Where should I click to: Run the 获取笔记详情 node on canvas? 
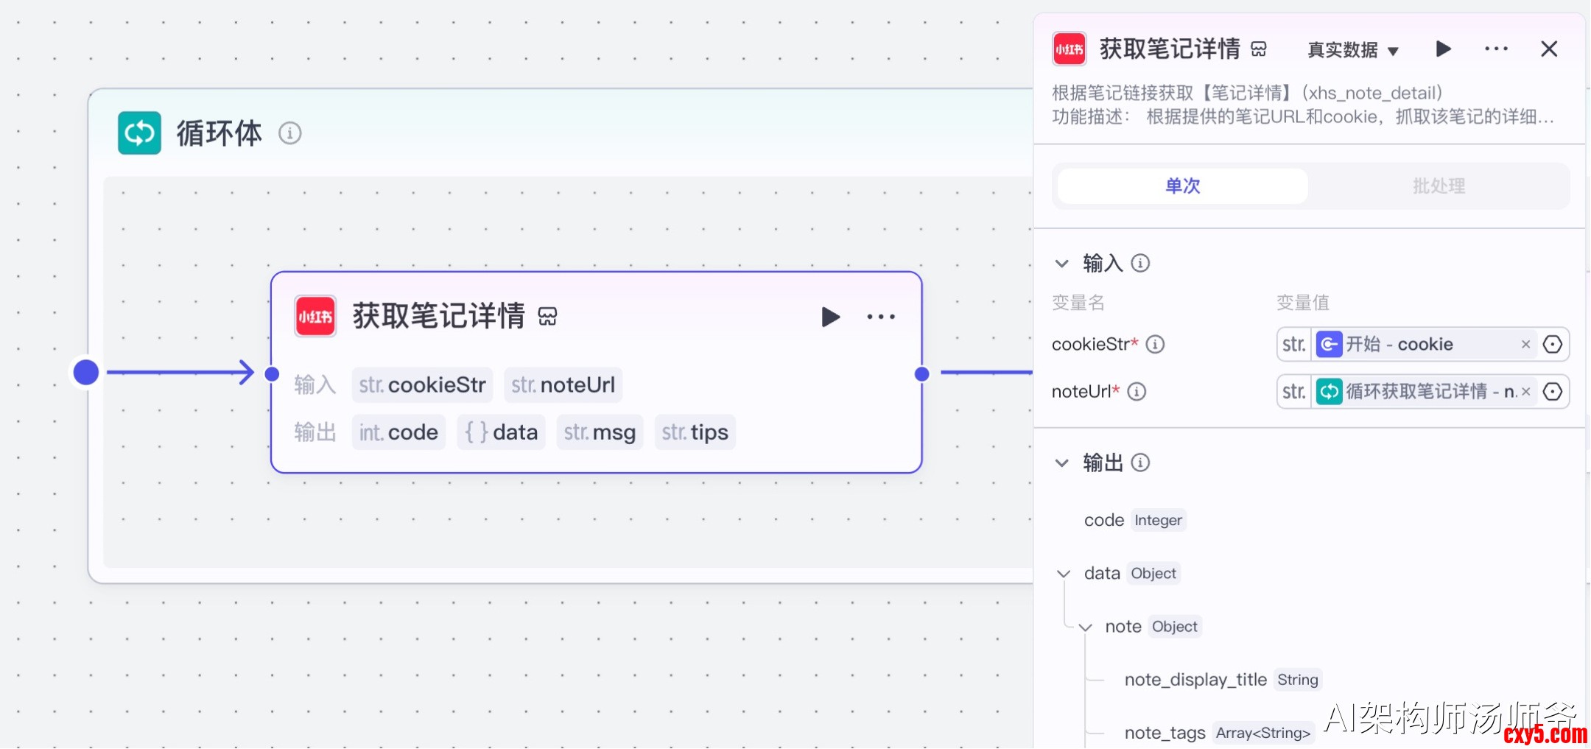point(830,317)
